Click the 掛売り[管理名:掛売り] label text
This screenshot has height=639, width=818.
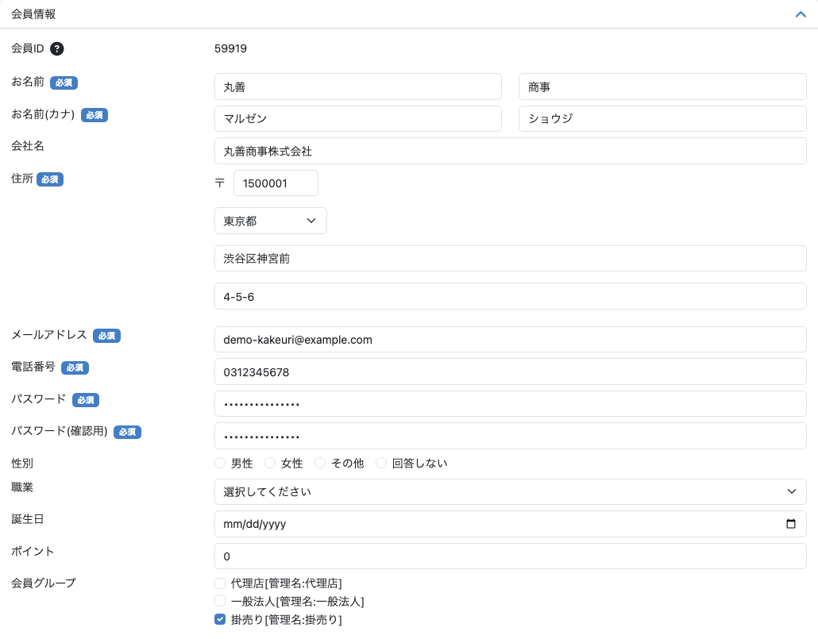[287, 620]
